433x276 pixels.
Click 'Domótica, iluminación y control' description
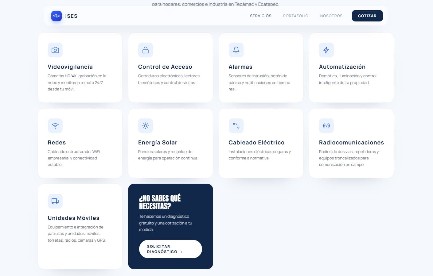[x=348, y=79]
